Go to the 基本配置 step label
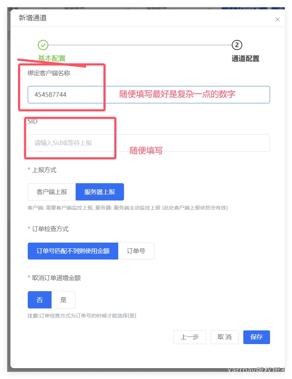Screen dimensions: 292x379 click(x=52, y=59)
